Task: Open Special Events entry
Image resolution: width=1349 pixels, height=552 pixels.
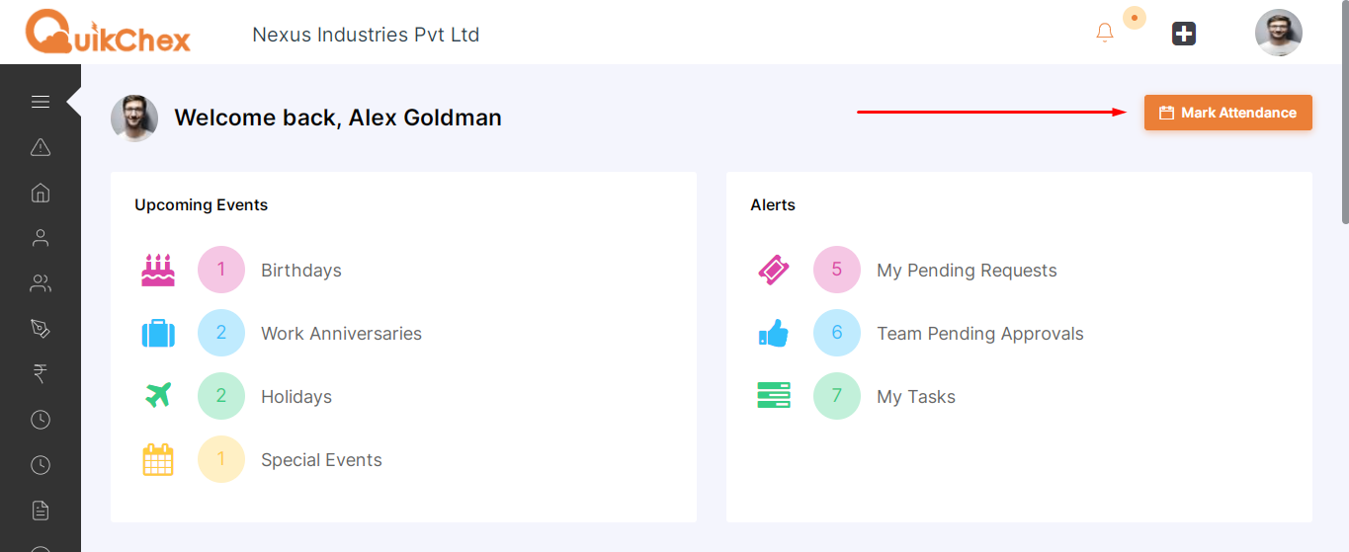Action: pyautogui.click(x=321, y=460)
